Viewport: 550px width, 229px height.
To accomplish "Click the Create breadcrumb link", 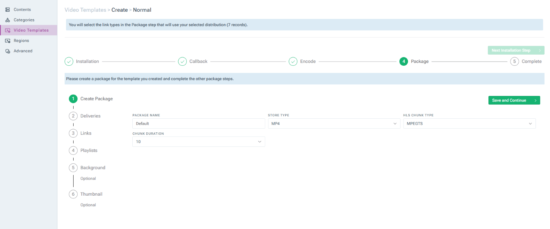I will pos(120,10).
